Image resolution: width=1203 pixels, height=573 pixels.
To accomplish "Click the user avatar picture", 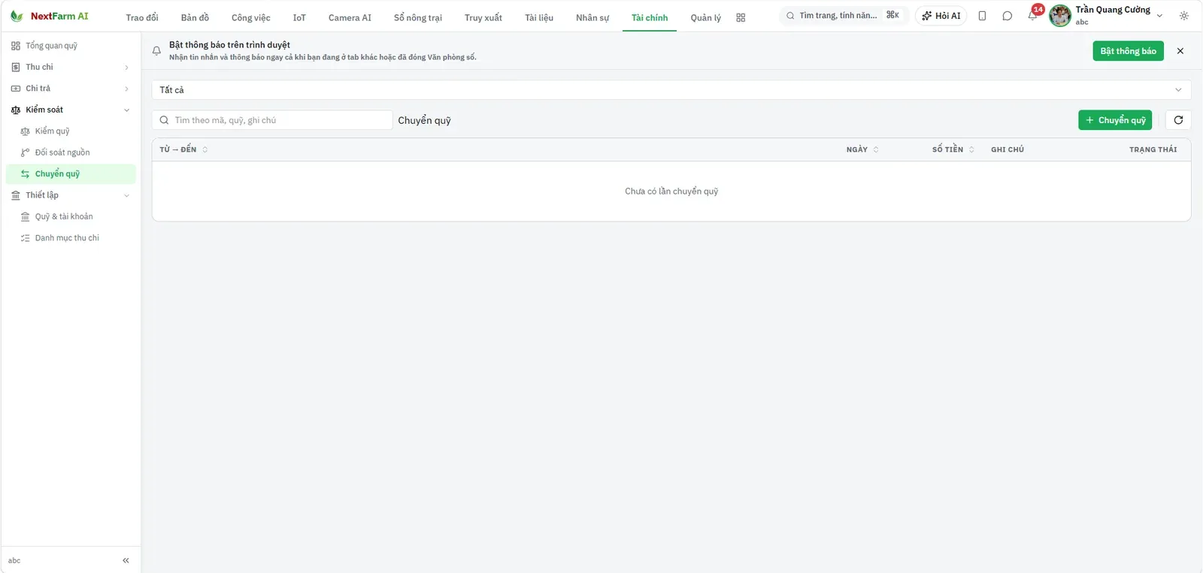I will [x=1060, y=16].
